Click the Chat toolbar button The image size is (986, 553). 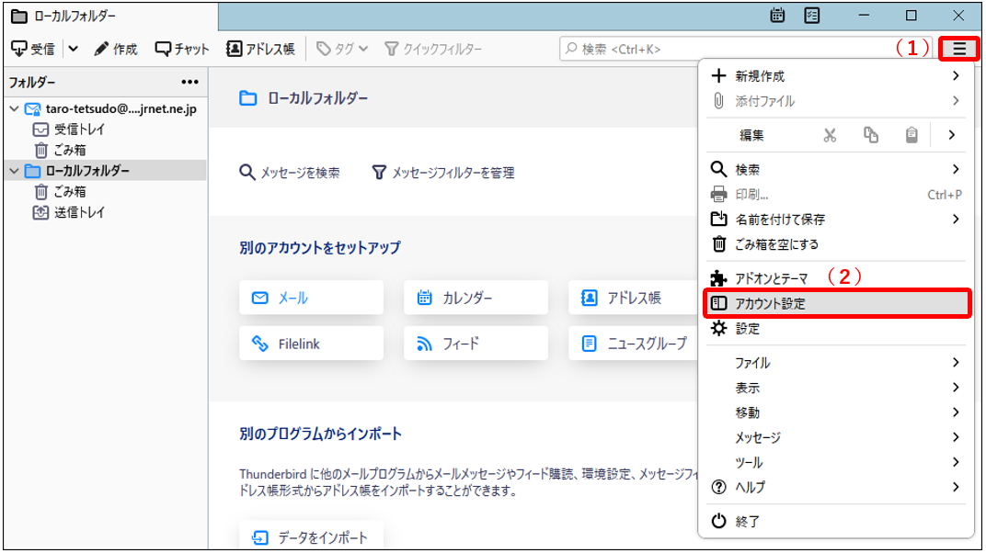(x=182, y=49)
